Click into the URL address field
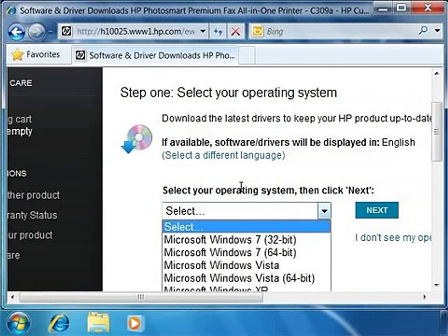This screenshot has width=448, height=336. (136, 31)
